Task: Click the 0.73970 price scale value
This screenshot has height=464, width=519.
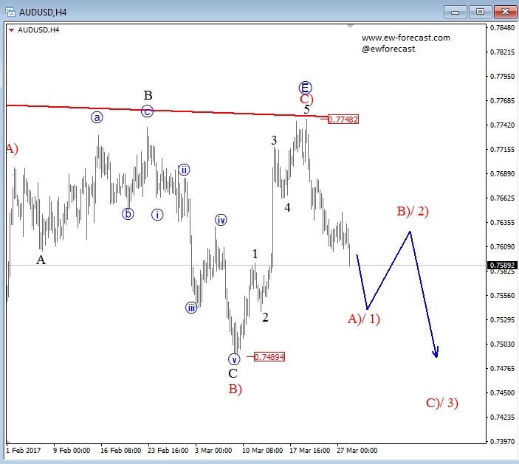Action: tap(503, 442)
